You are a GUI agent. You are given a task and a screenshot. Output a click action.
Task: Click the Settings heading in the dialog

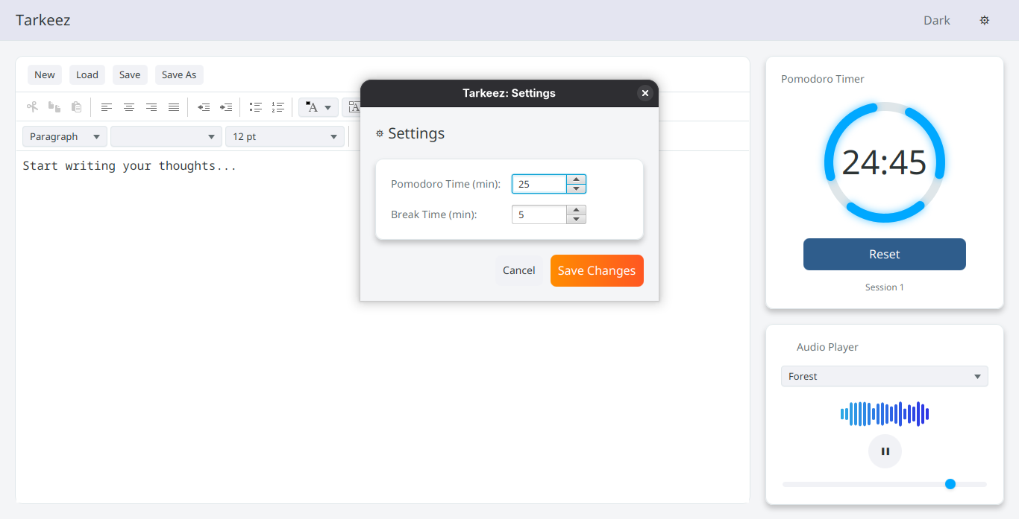416,133
